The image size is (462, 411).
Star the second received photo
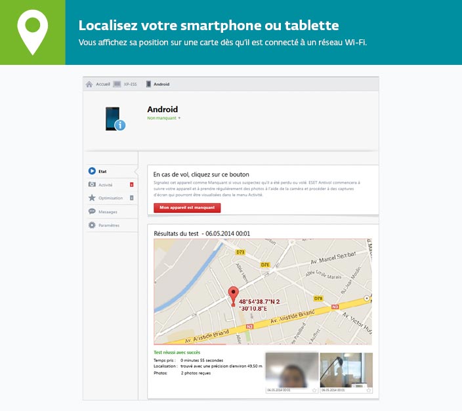coord(369,391)
